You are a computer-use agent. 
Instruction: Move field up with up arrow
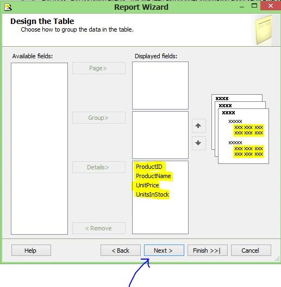[x=198, y=126]
